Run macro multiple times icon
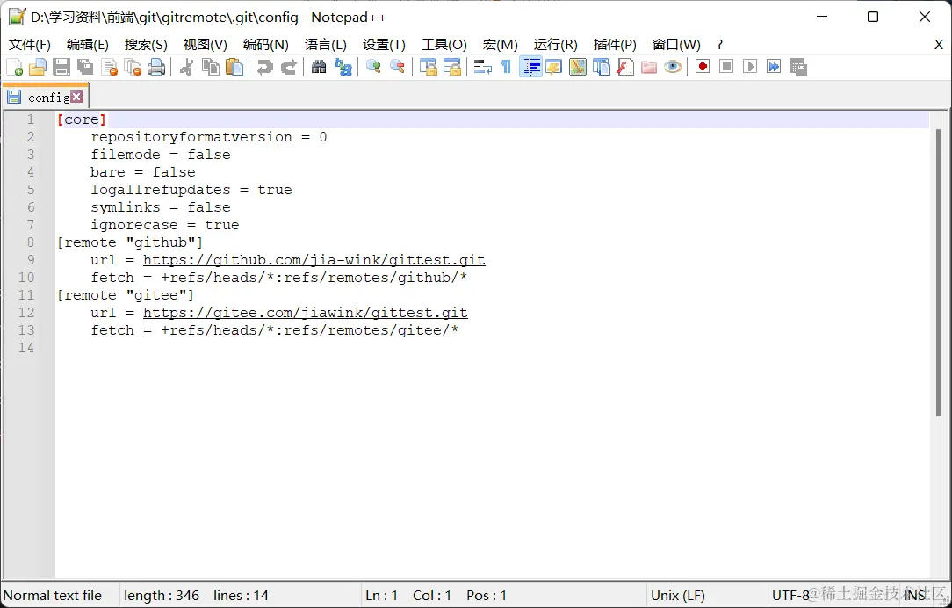The height and width of the screenshot is (608, 952). 774,67
